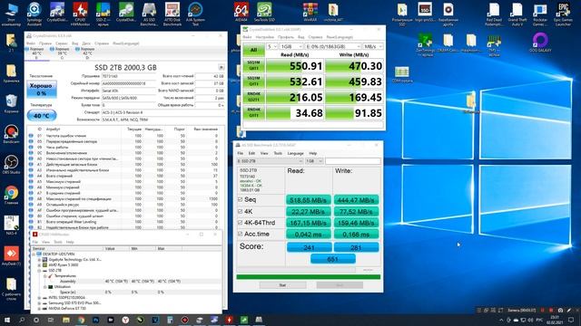The image size is (581, 326).
Task: Click the Windows Start button
Action: pos(7,320)
